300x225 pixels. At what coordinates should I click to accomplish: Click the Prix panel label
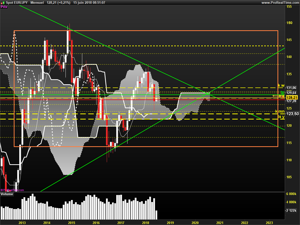pyautogui.click(x=4, y=7)
